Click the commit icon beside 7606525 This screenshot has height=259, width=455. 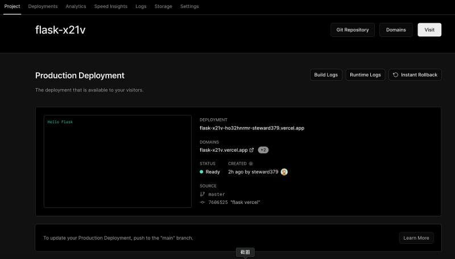tap(202, 202)
